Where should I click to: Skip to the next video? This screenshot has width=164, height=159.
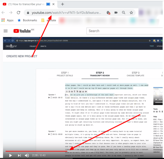(19, 155)
